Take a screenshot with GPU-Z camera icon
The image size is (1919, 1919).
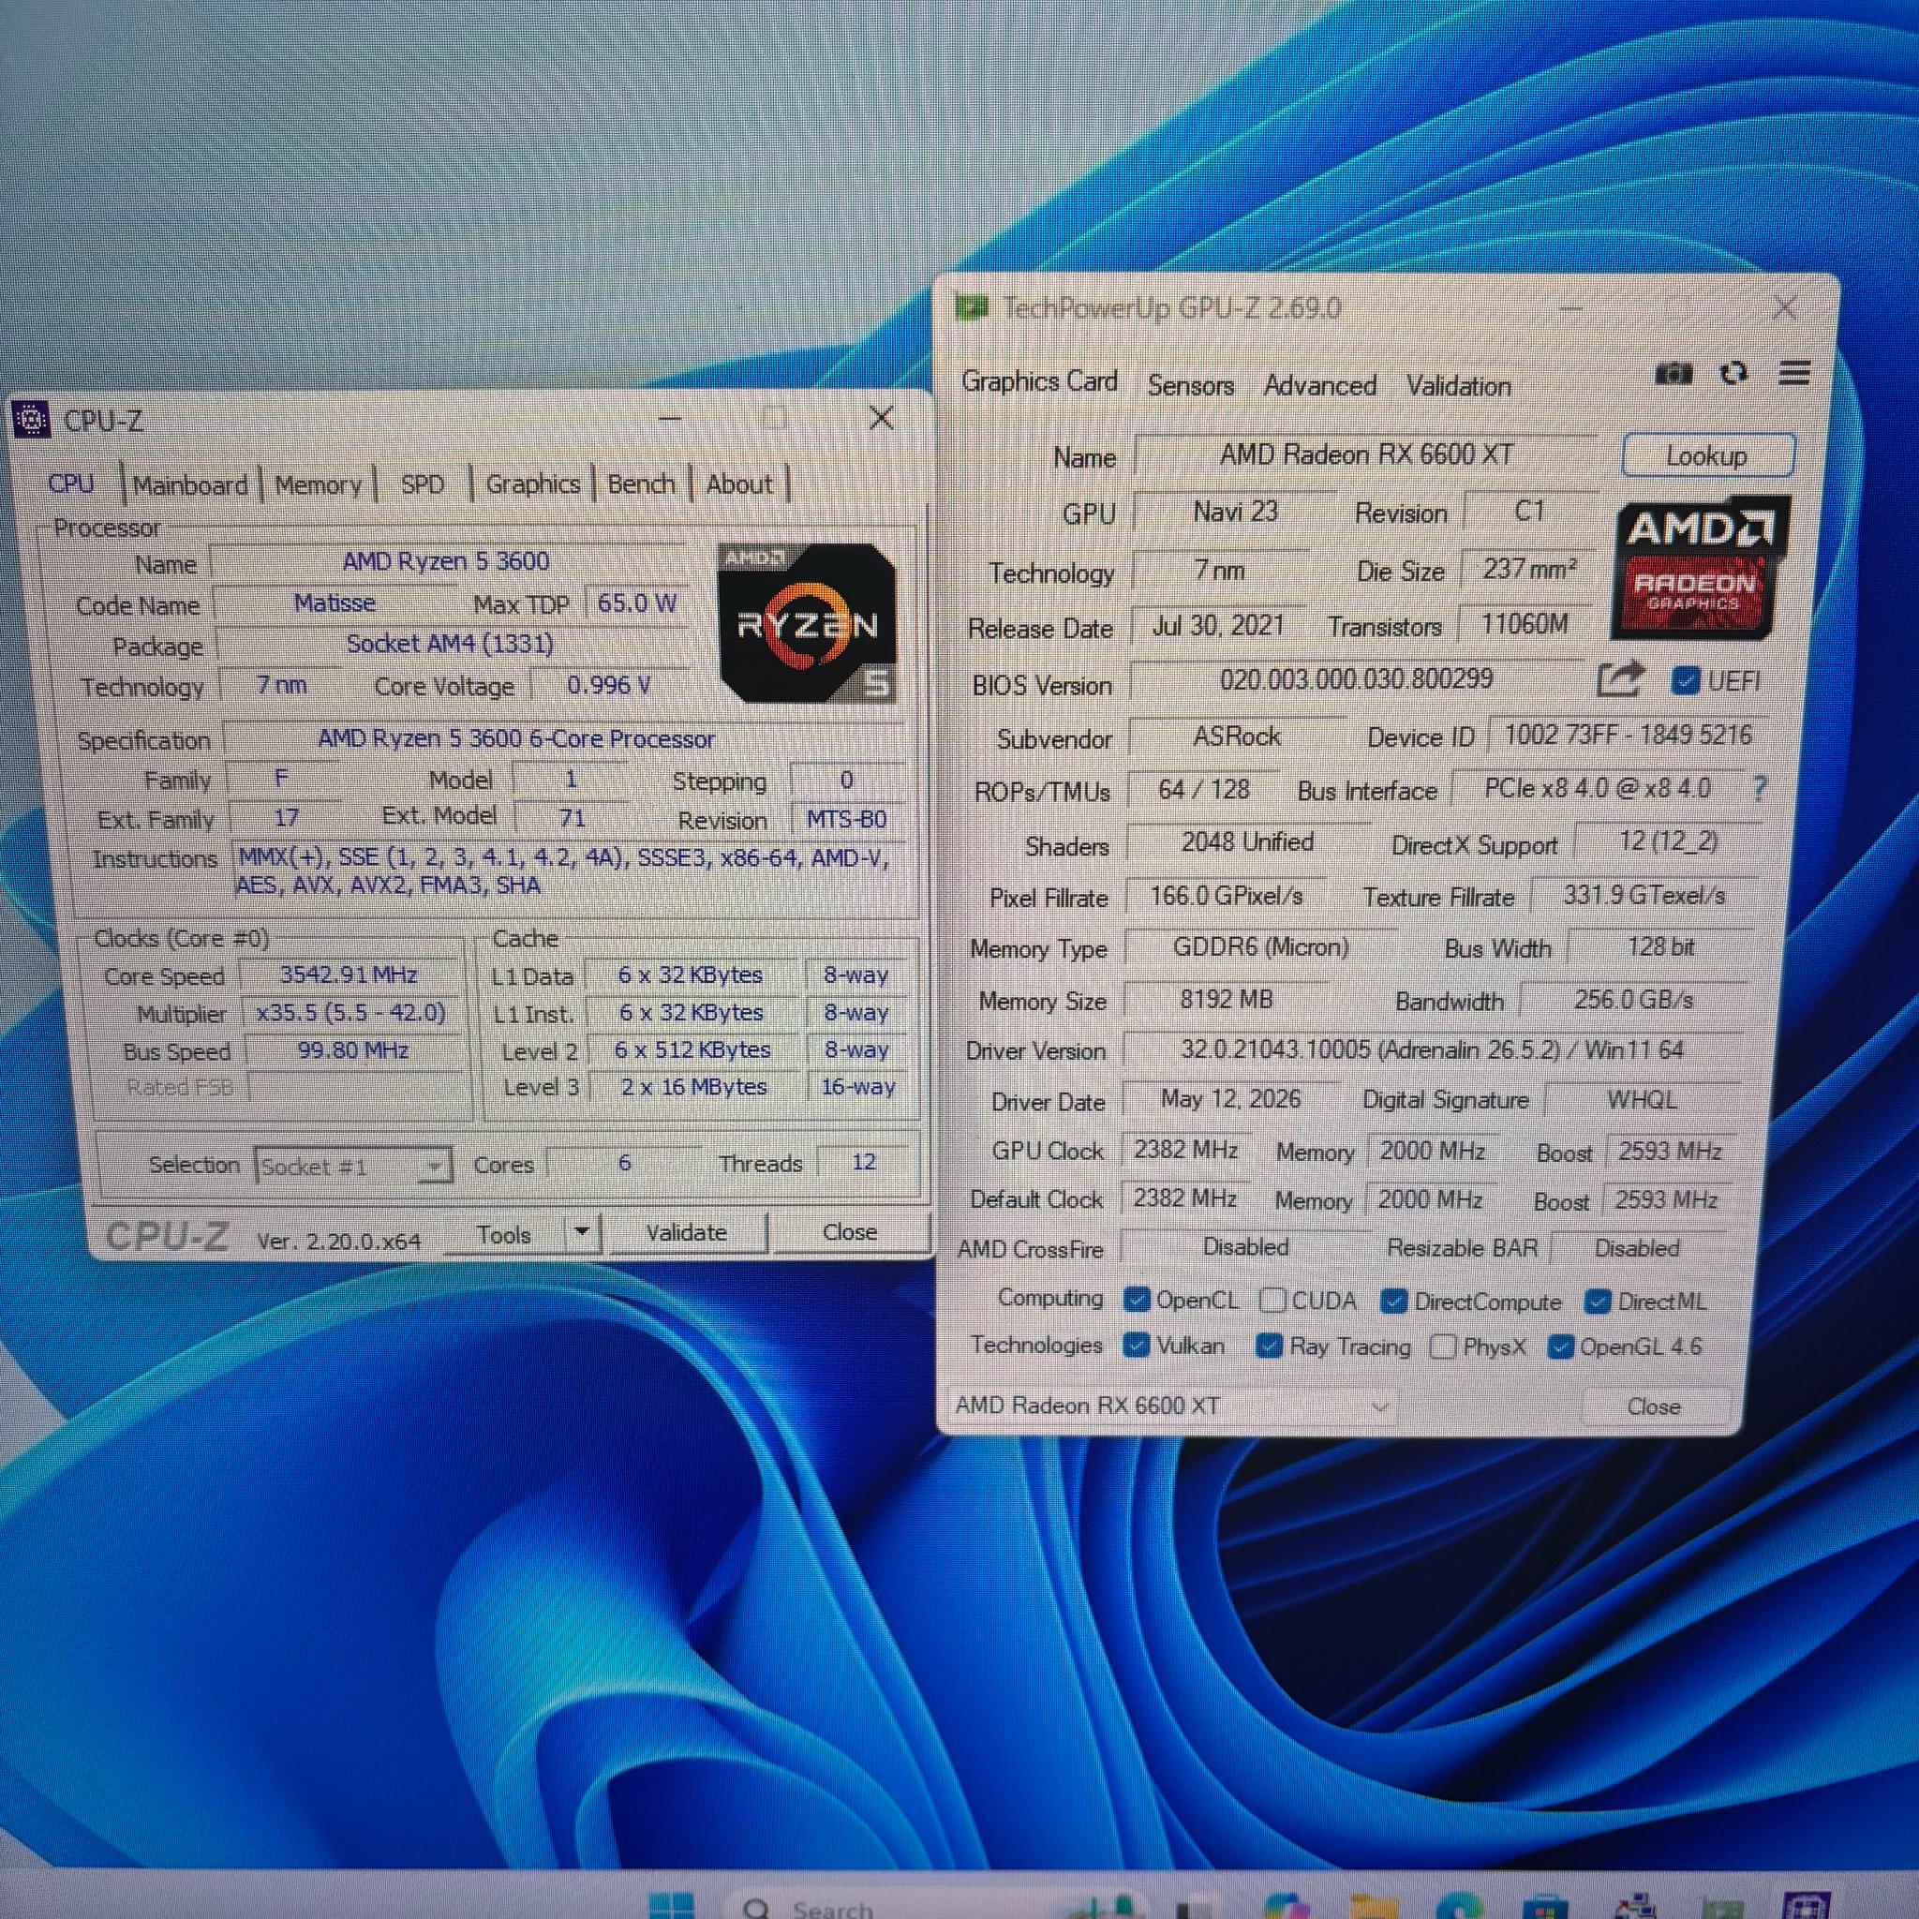[1674, 375]
